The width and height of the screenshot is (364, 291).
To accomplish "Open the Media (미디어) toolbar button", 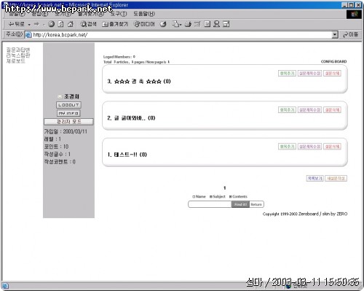I will click(144, 24).
